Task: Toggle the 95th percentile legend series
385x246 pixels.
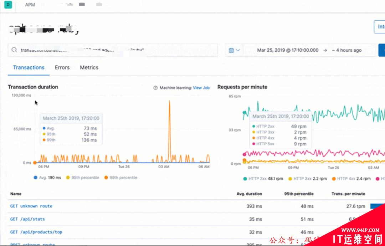Action: pyautogui.click(x=82, y=178)
